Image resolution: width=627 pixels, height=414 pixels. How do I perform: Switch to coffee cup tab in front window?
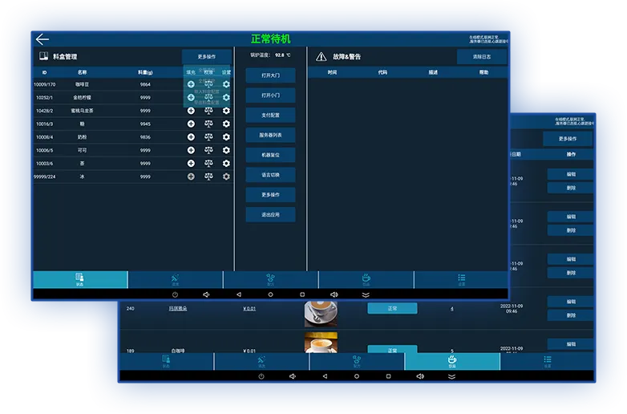[x=366, y=279]
